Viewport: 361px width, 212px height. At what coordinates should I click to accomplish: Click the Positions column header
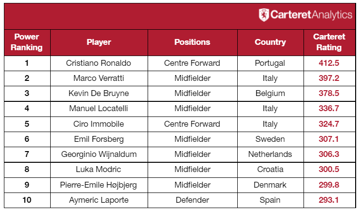pos(192,42)
